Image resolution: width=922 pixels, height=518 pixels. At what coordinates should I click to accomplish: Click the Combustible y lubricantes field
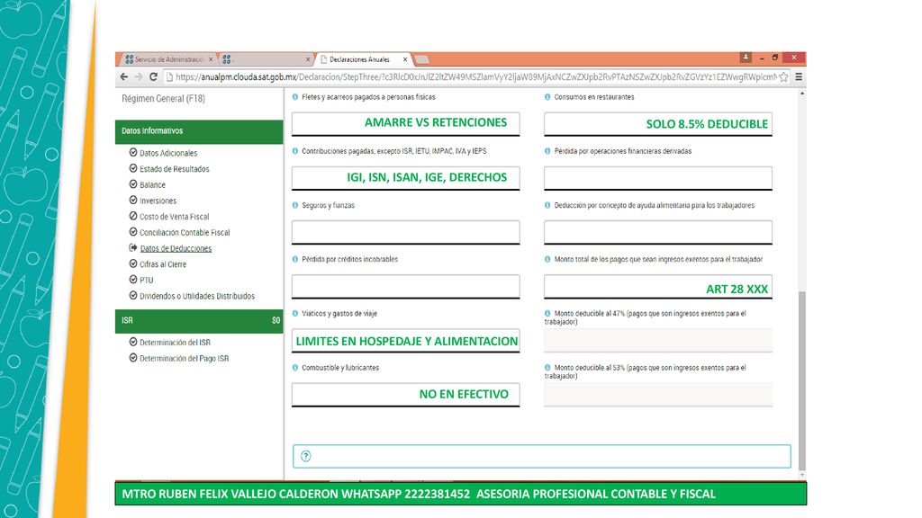point(406,395)
